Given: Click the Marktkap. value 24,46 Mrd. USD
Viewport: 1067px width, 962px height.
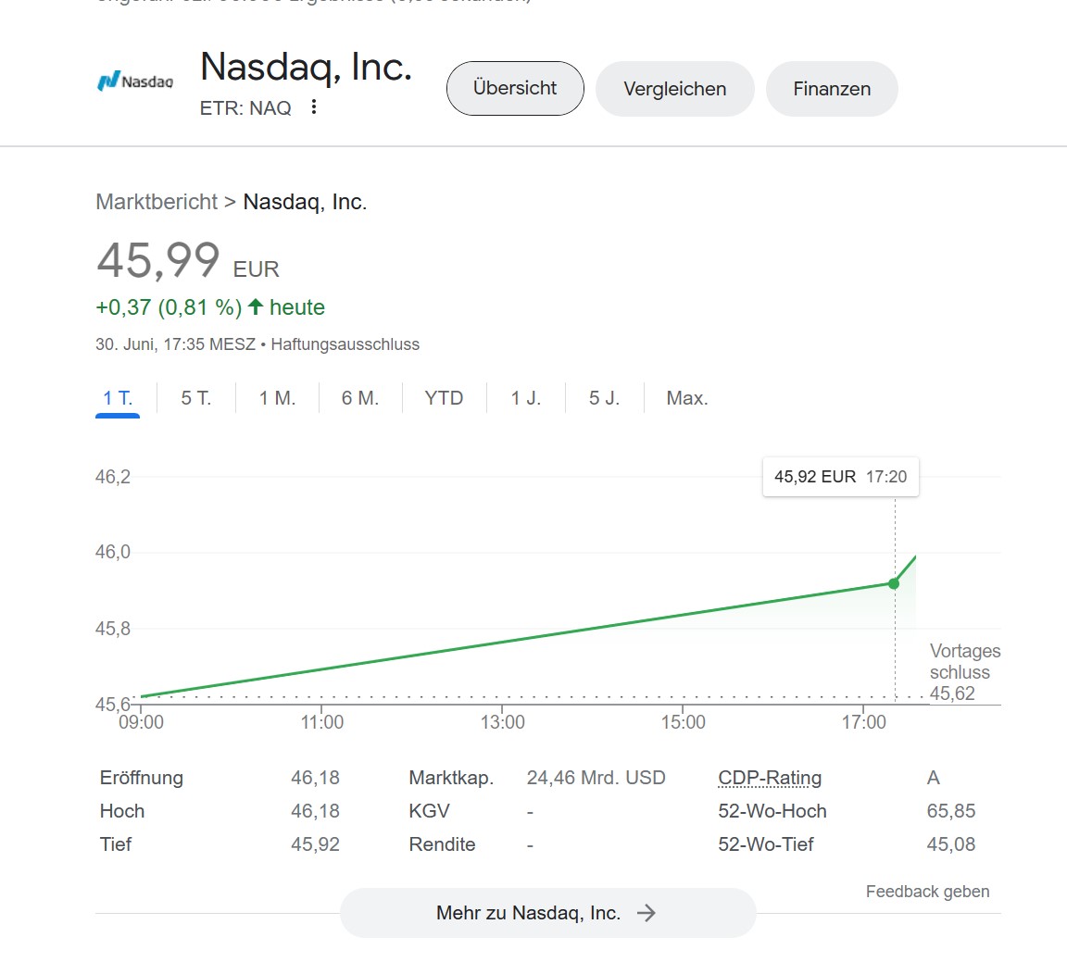Looking at the screenshot, I should pos(596,778).
